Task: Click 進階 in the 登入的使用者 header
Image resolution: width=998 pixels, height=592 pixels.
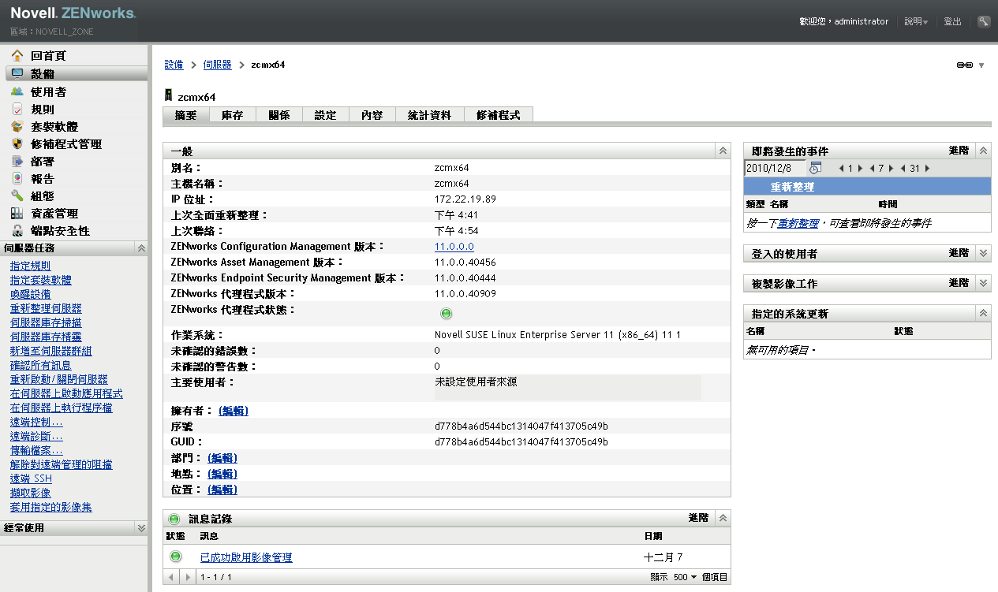Action: [959, 253]
